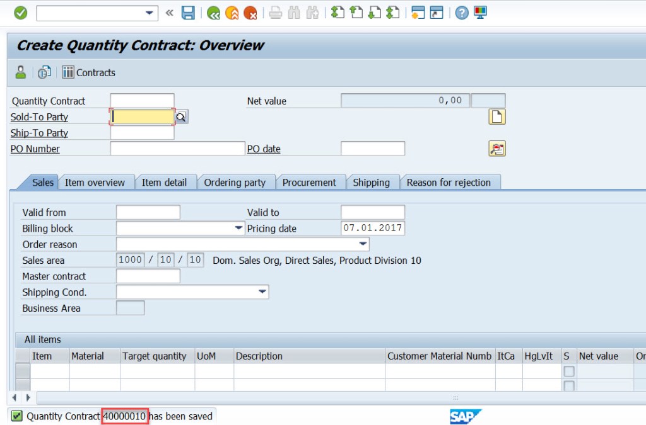Generate a desktop shortcut
646x425 pixels.
coord(435,14)
